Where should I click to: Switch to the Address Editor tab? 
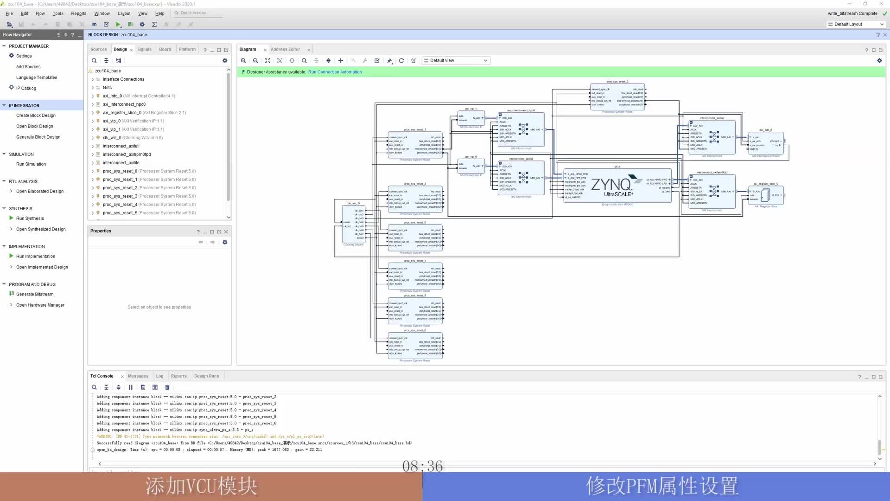[x=286, y=49]
